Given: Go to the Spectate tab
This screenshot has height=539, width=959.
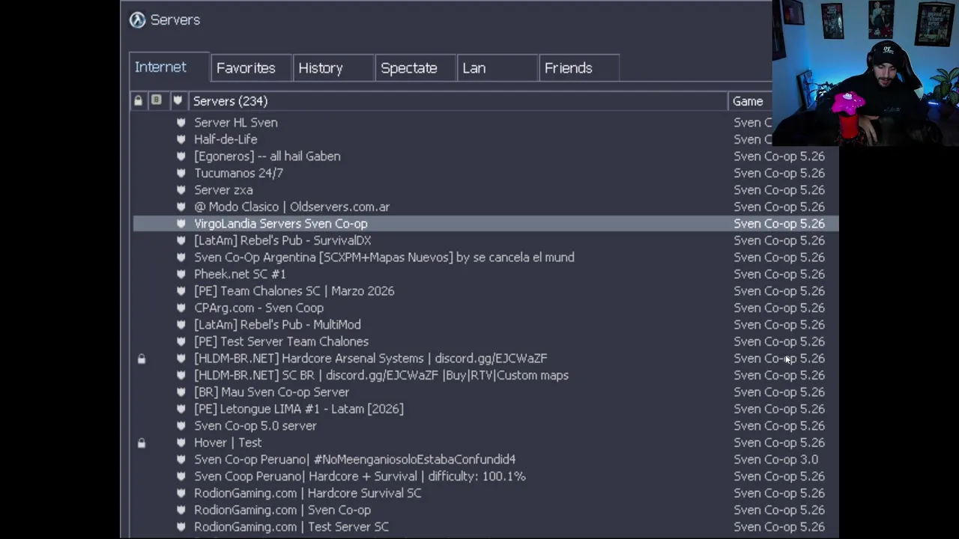Looking at the screenshot, I should [409, 68].
